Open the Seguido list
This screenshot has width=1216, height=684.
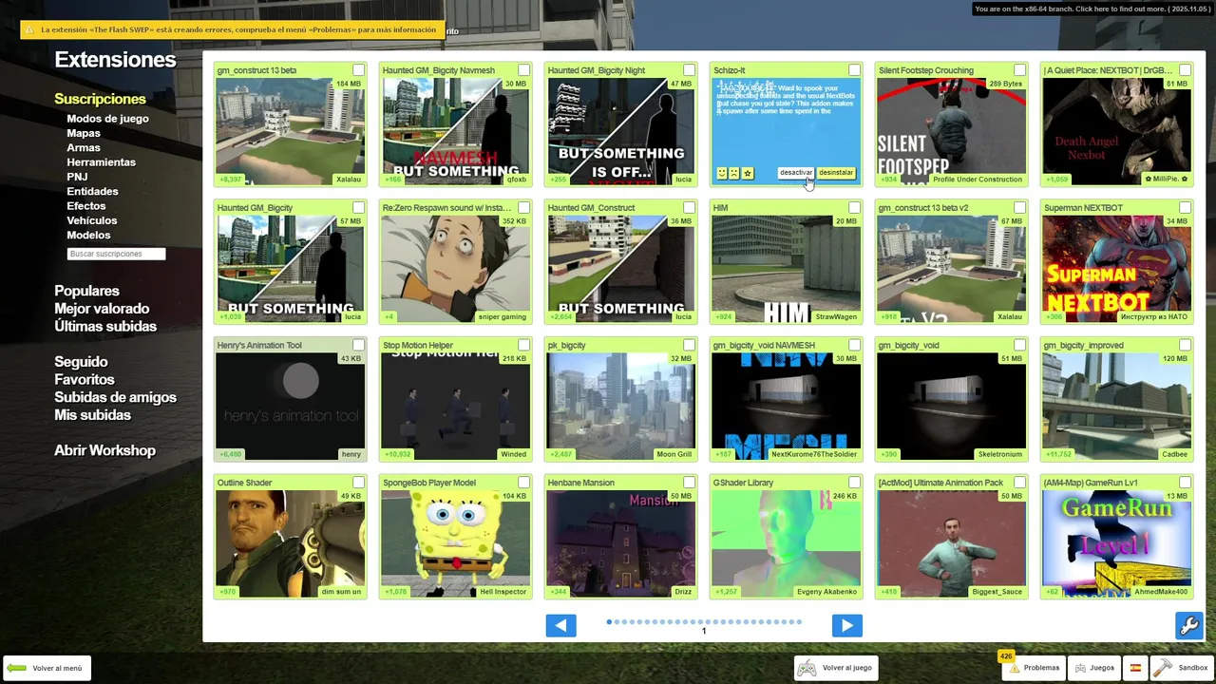tap(81, 362)
